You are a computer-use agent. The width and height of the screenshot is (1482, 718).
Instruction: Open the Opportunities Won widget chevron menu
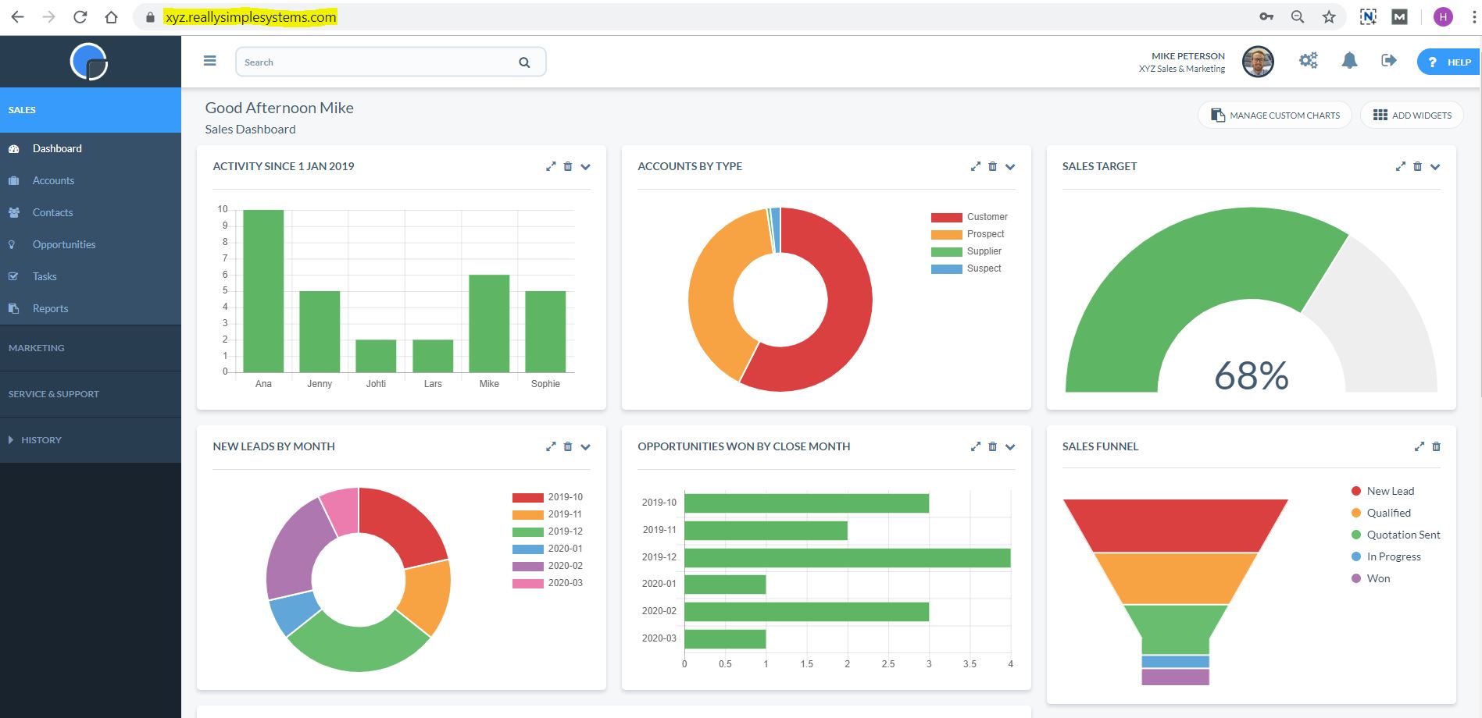pyautogui.click(x=1010, y=446)
